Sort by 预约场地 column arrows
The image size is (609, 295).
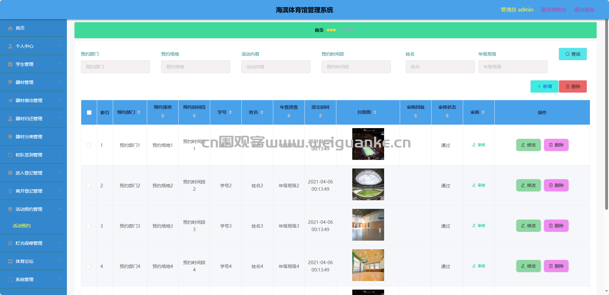point(163,116)
